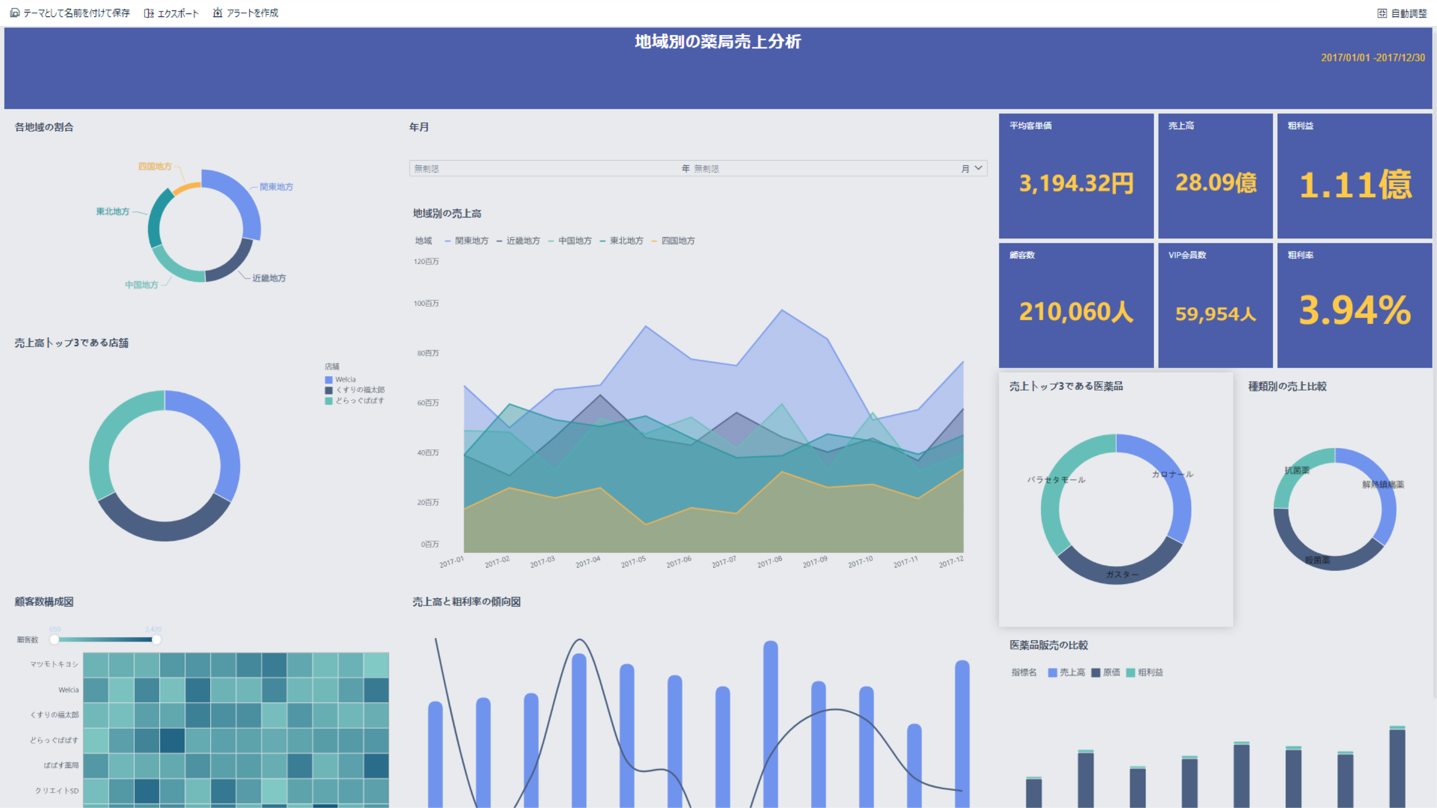Select エクスポート in the top bar
This screenshot has height=808, width=1437.
pyautogui.click(x=178, y=13)
